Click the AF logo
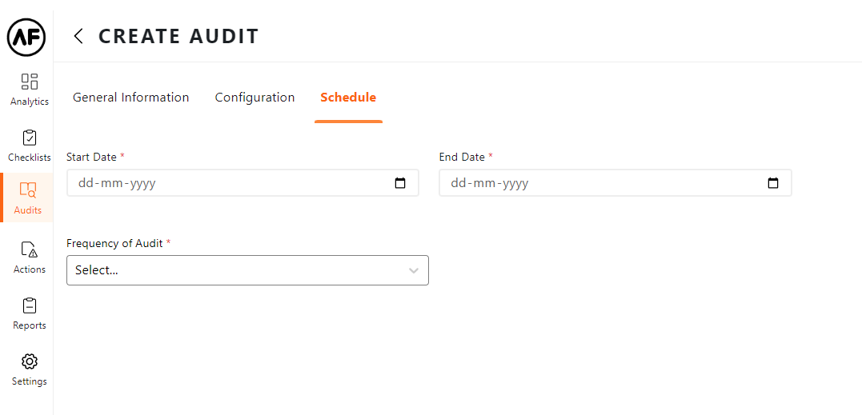This screenshot has width=862, height=415. [26, 37]
